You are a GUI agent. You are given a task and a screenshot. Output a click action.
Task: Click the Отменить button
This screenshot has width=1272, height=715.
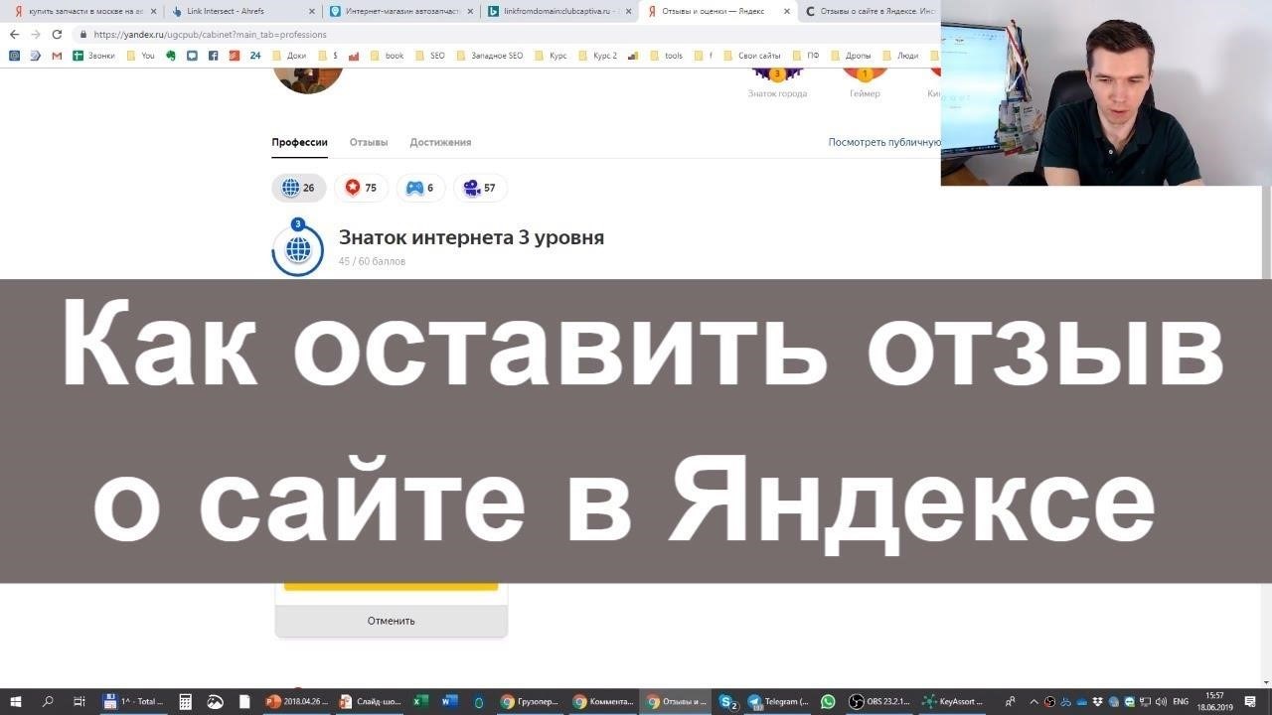click(392, 621)
